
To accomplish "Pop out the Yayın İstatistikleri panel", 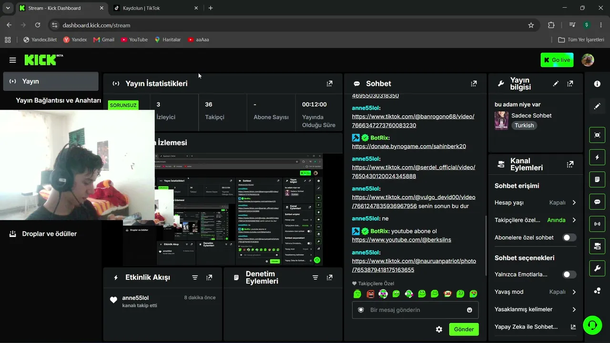I will pyautogui.click(x=329, y=83).
